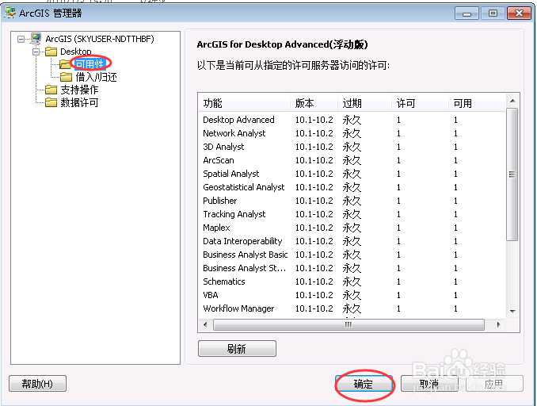Click the vertical scrollbar up arrow
The height and width of the screenshot is (406, 537).
coord(512,101)
